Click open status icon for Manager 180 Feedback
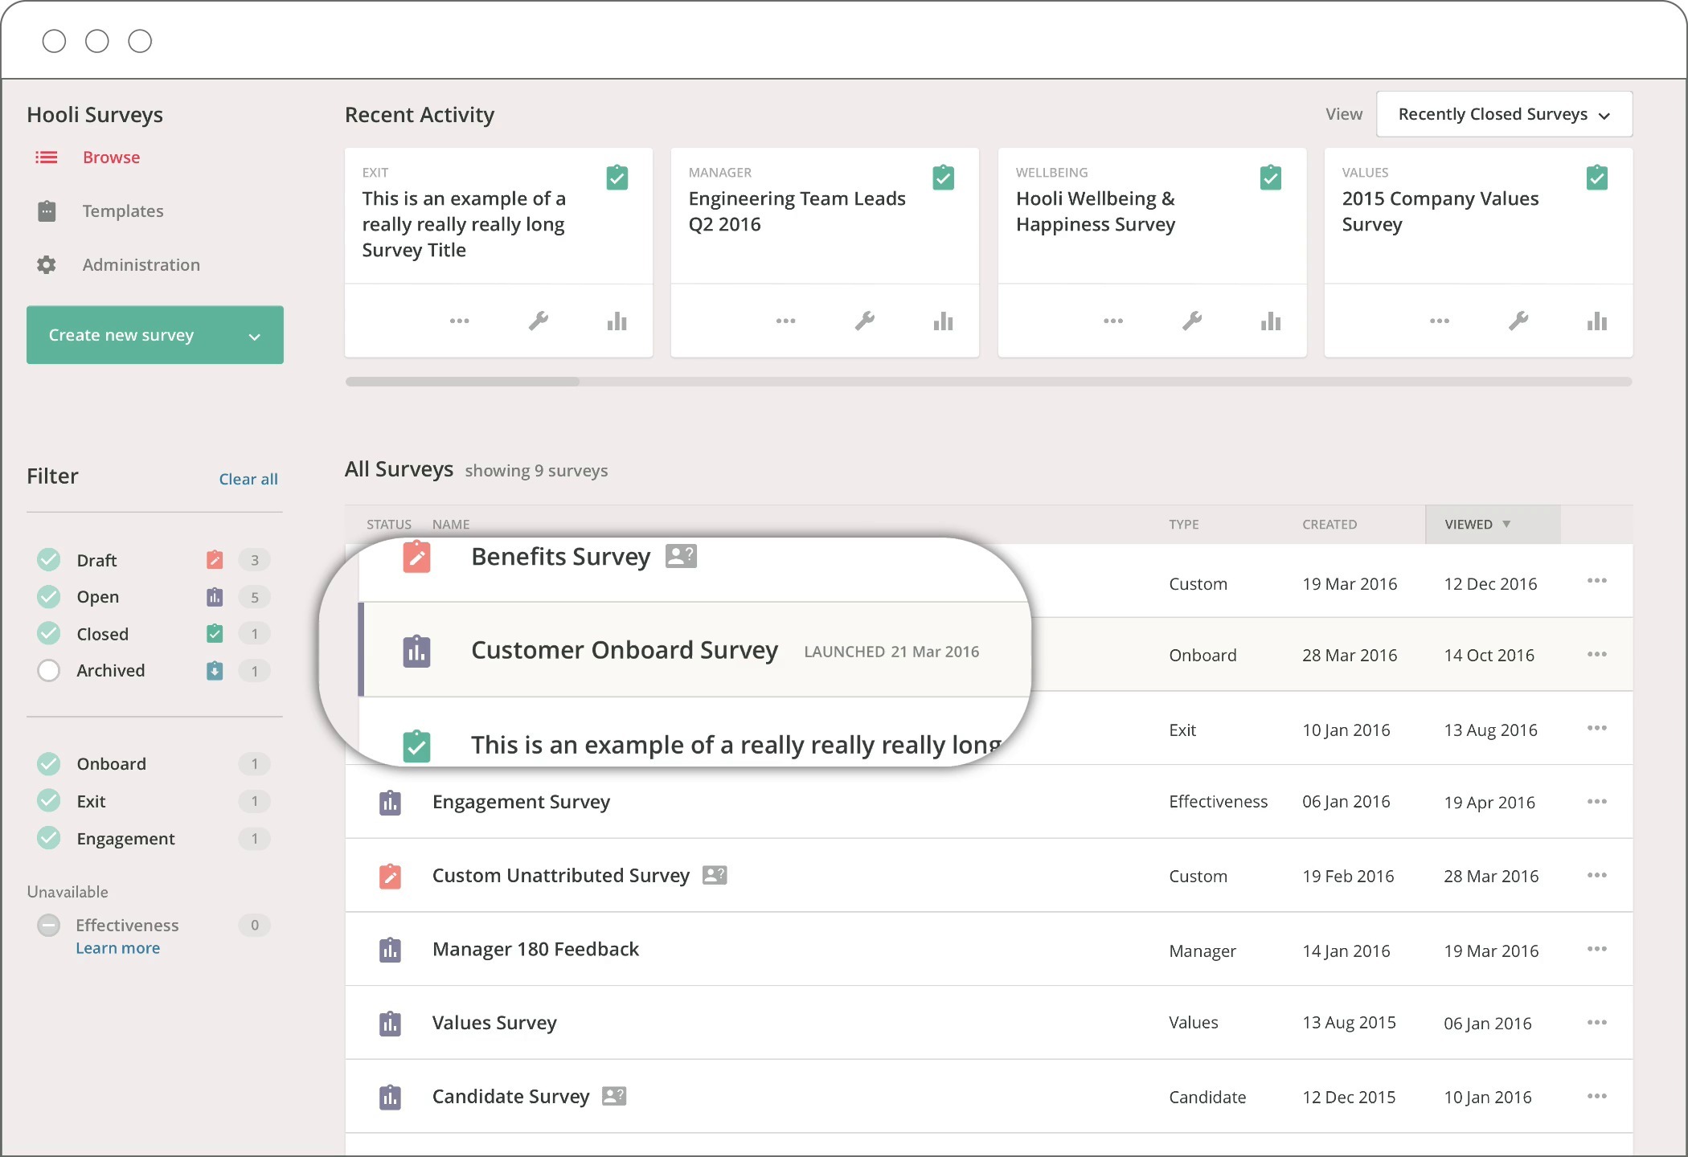 pos(390,950)
